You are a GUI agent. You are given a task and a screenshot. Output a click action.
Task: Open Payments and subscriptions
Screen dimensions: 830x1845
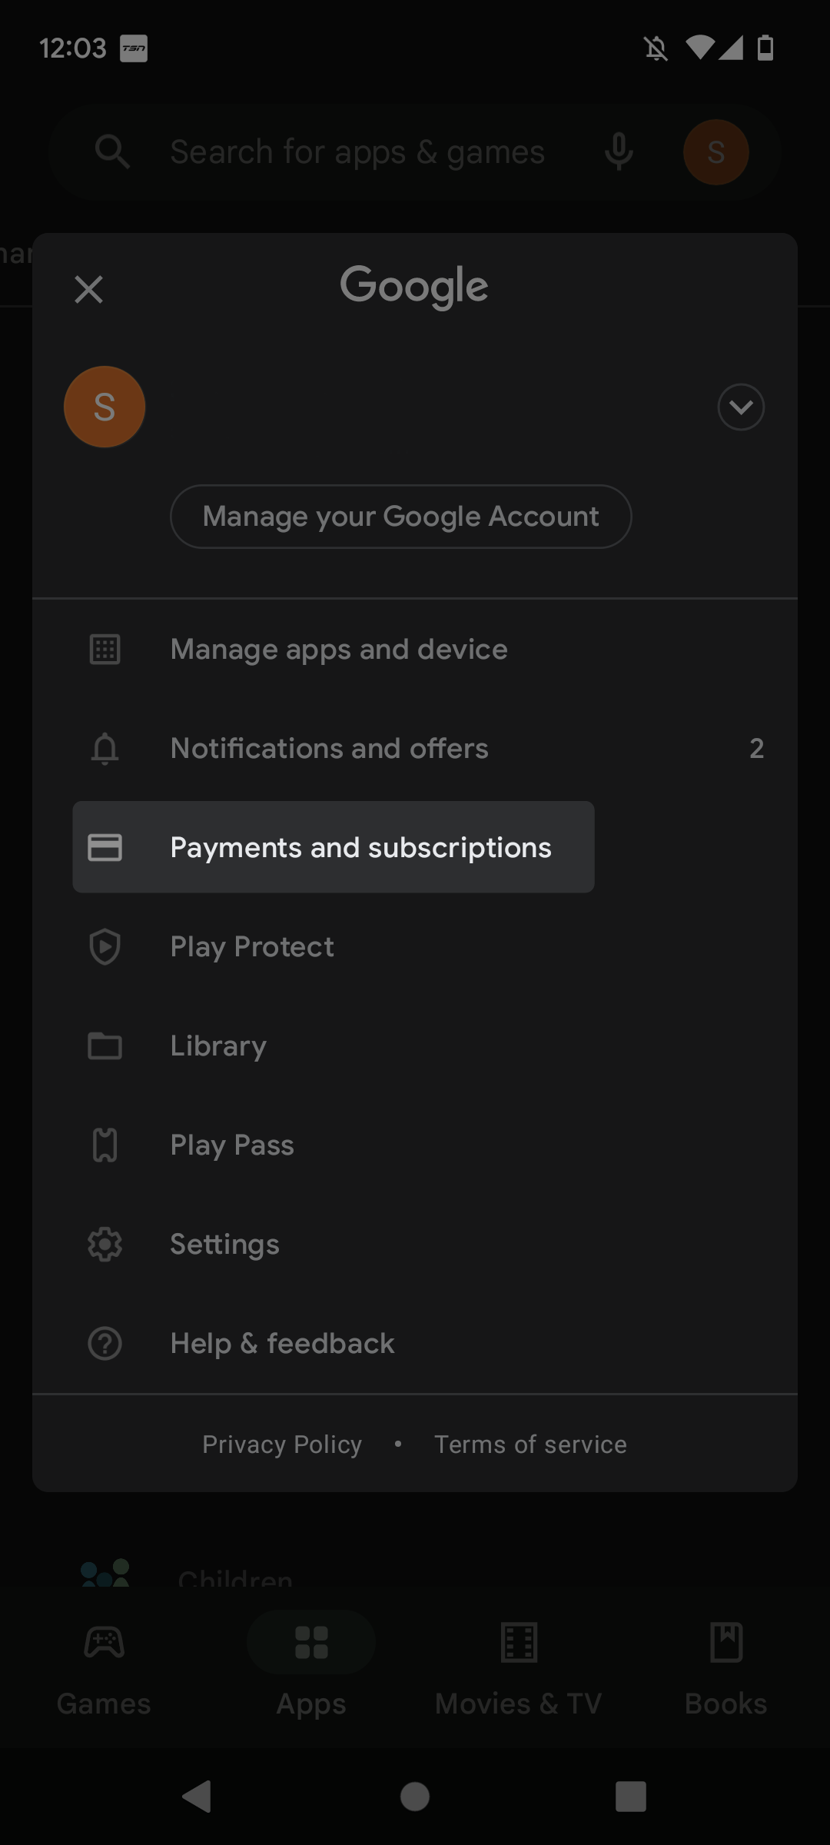tap(360, 847)
